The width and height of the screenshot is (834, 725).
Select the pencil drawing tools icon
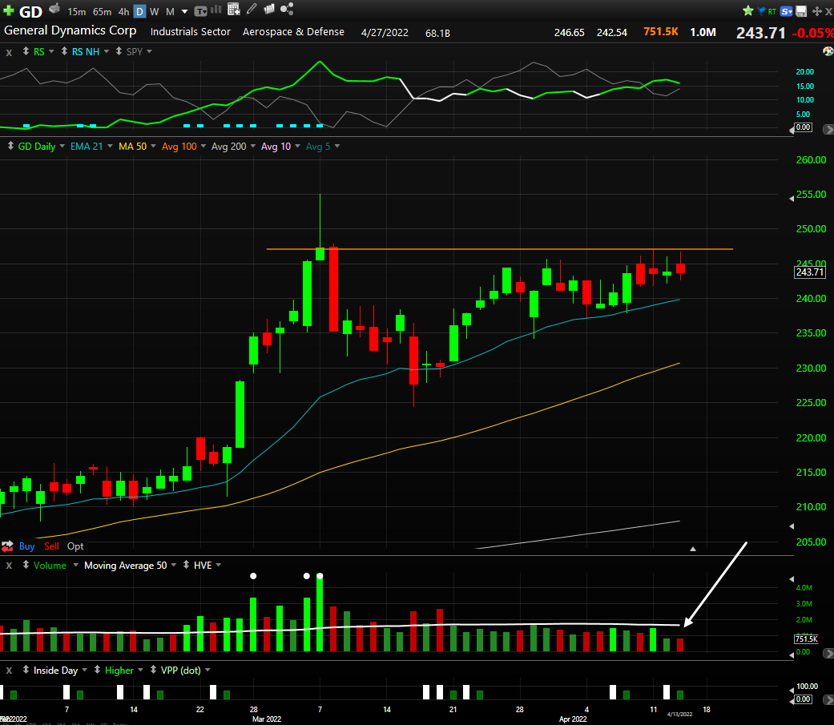[252, 9]
